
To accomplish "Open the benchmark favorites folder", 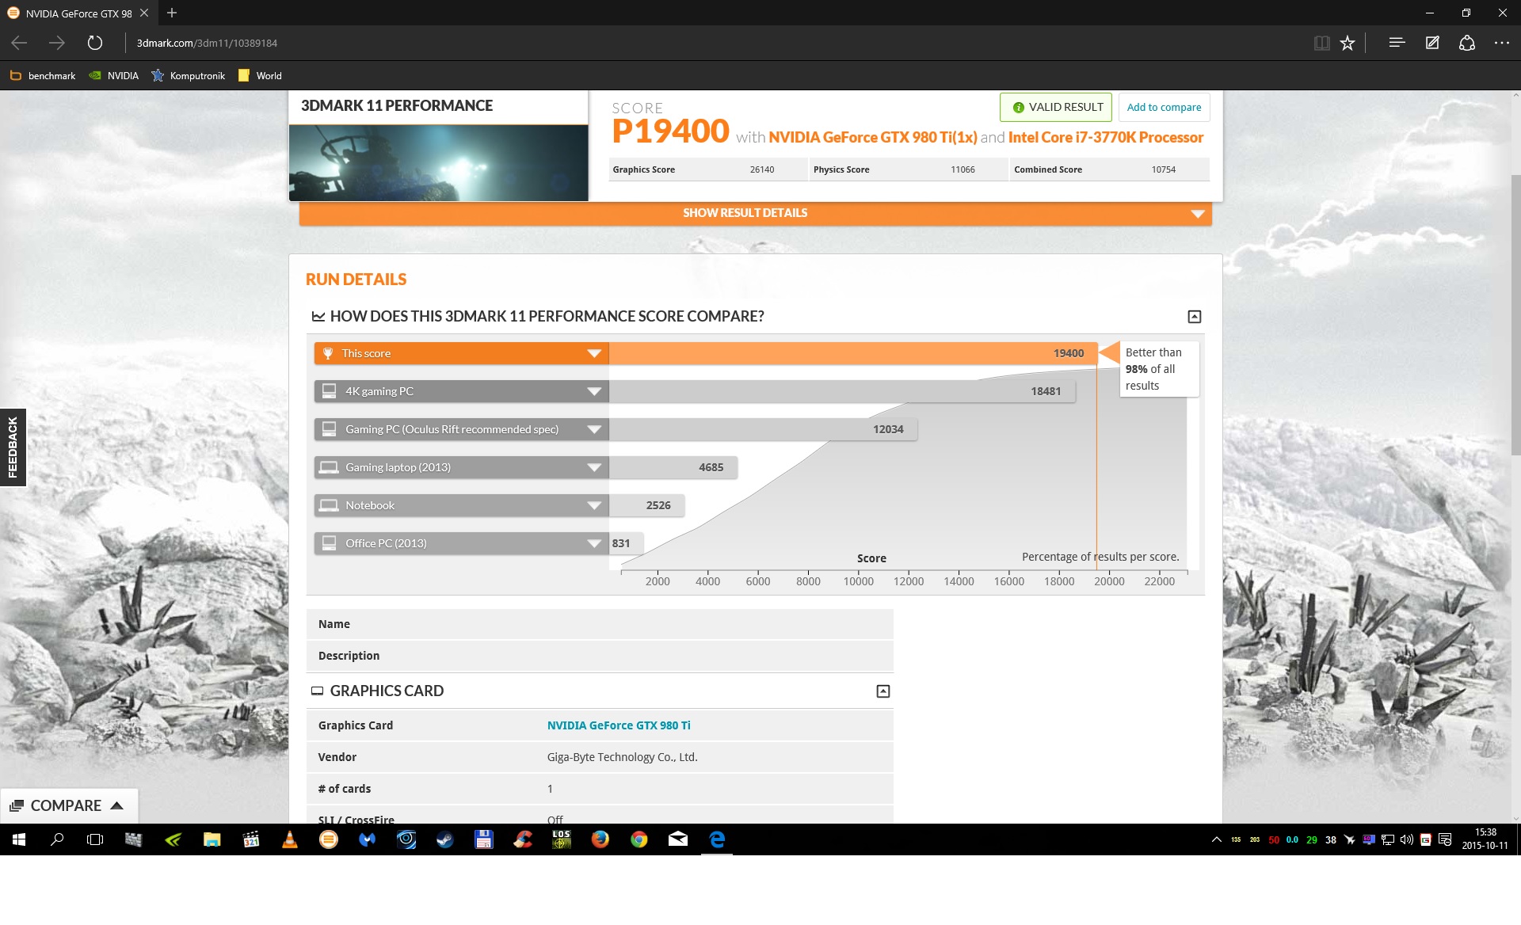I will 43,76.
